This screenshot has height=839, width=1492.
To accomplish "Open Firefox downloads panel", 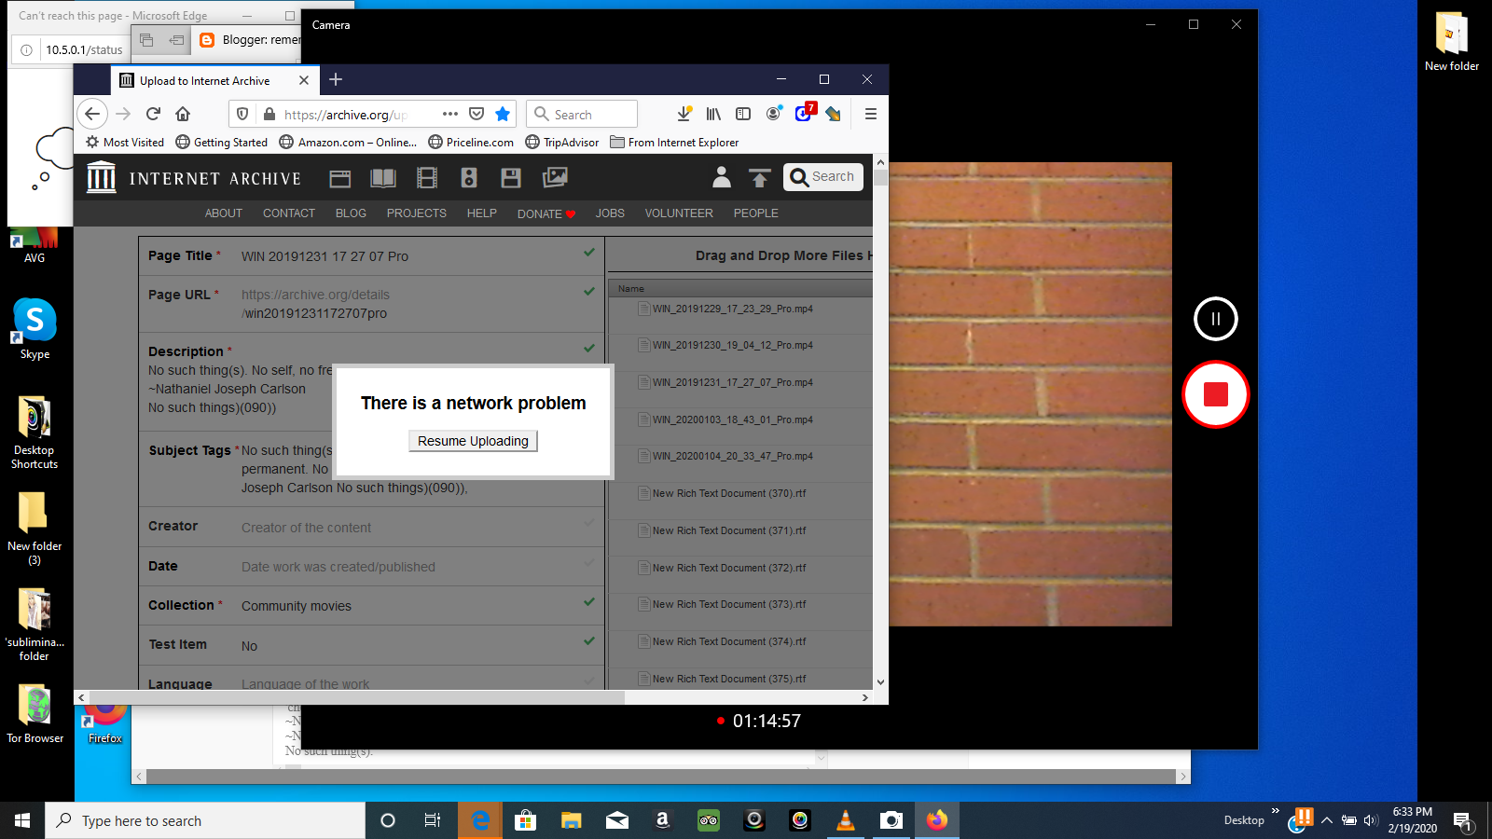I will [x=684, y=114].
